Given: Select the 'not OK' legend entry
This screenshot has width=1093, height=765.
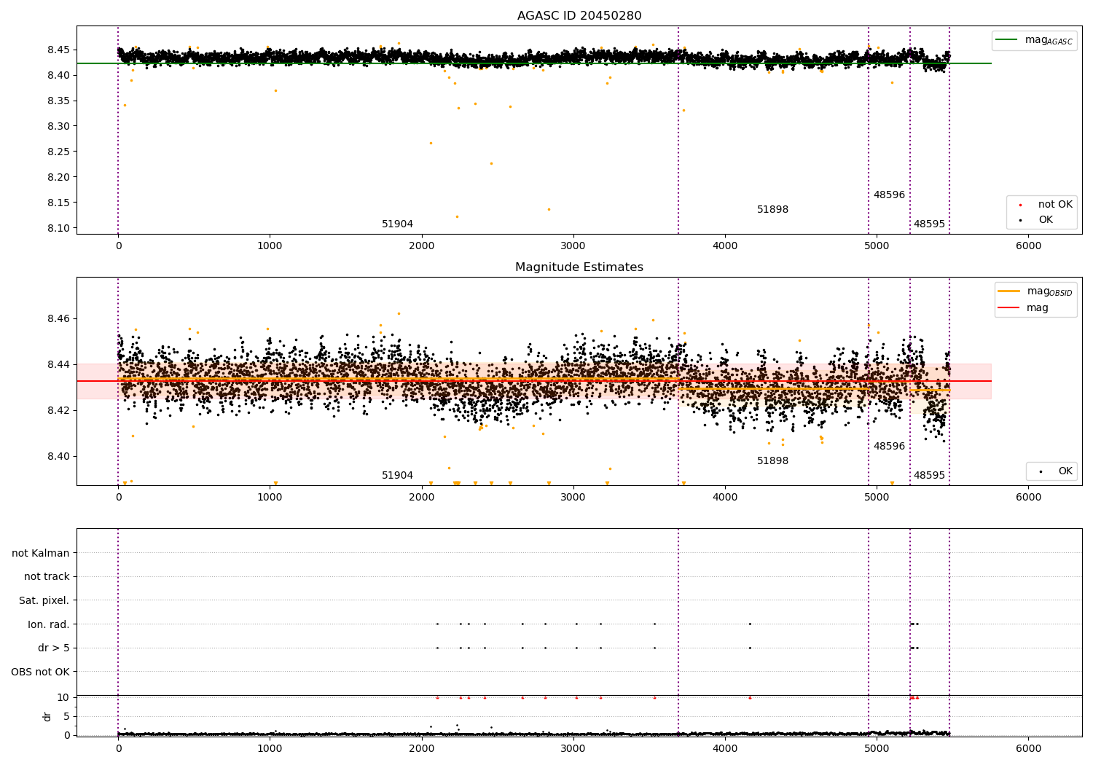Looking at the screenshot, I should coord(1055,205).
